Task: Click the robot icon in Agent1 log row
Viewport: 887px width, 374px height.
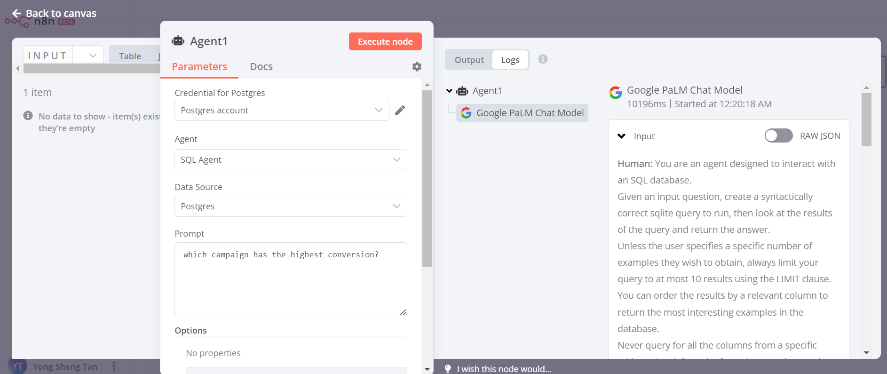Action: [462, 91]
